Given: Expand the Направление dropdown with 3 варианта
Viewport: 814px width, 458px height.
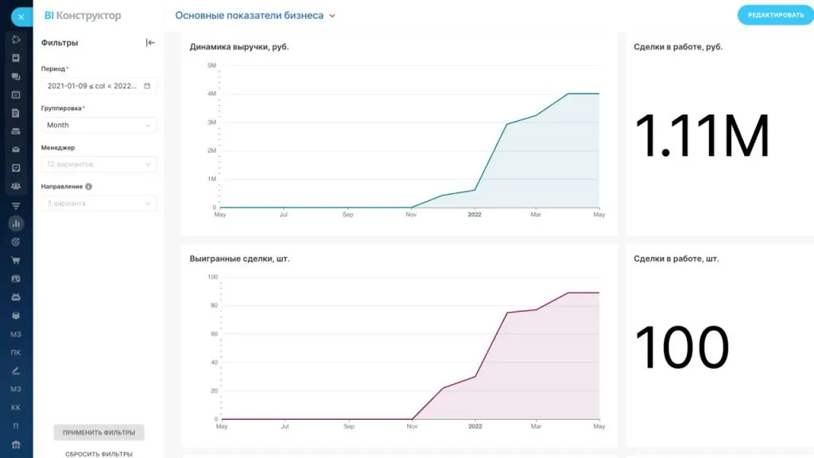Looking at the screenshot, I should (99, 204).
